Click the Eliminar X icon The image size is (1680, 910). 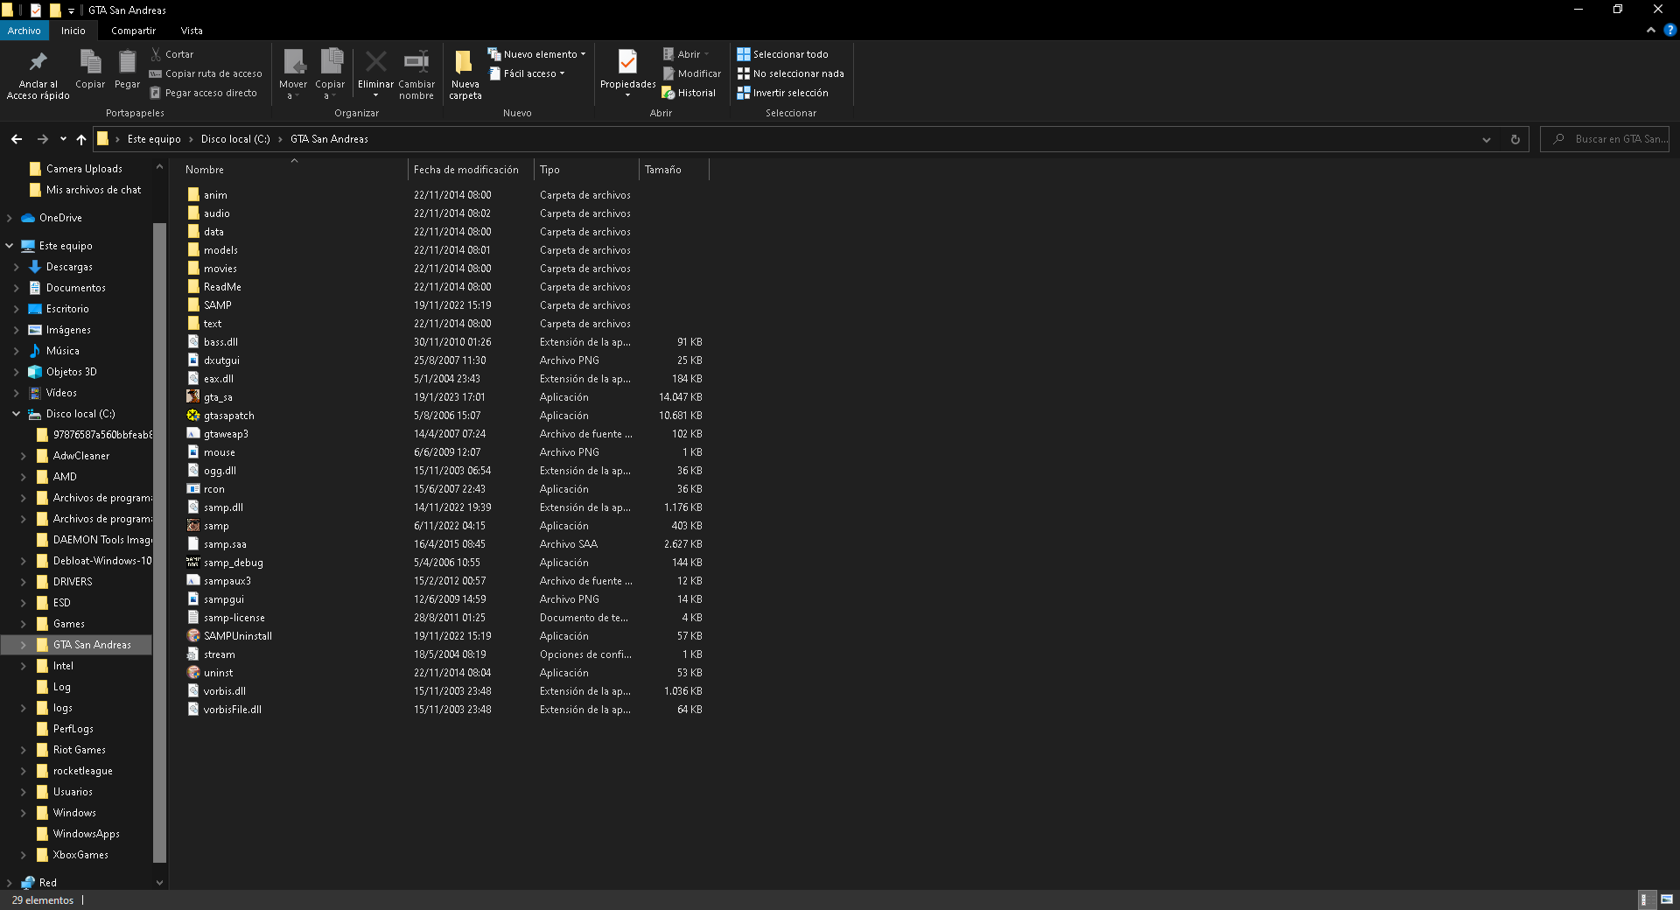pyautogui.click(x=375, y=62)
